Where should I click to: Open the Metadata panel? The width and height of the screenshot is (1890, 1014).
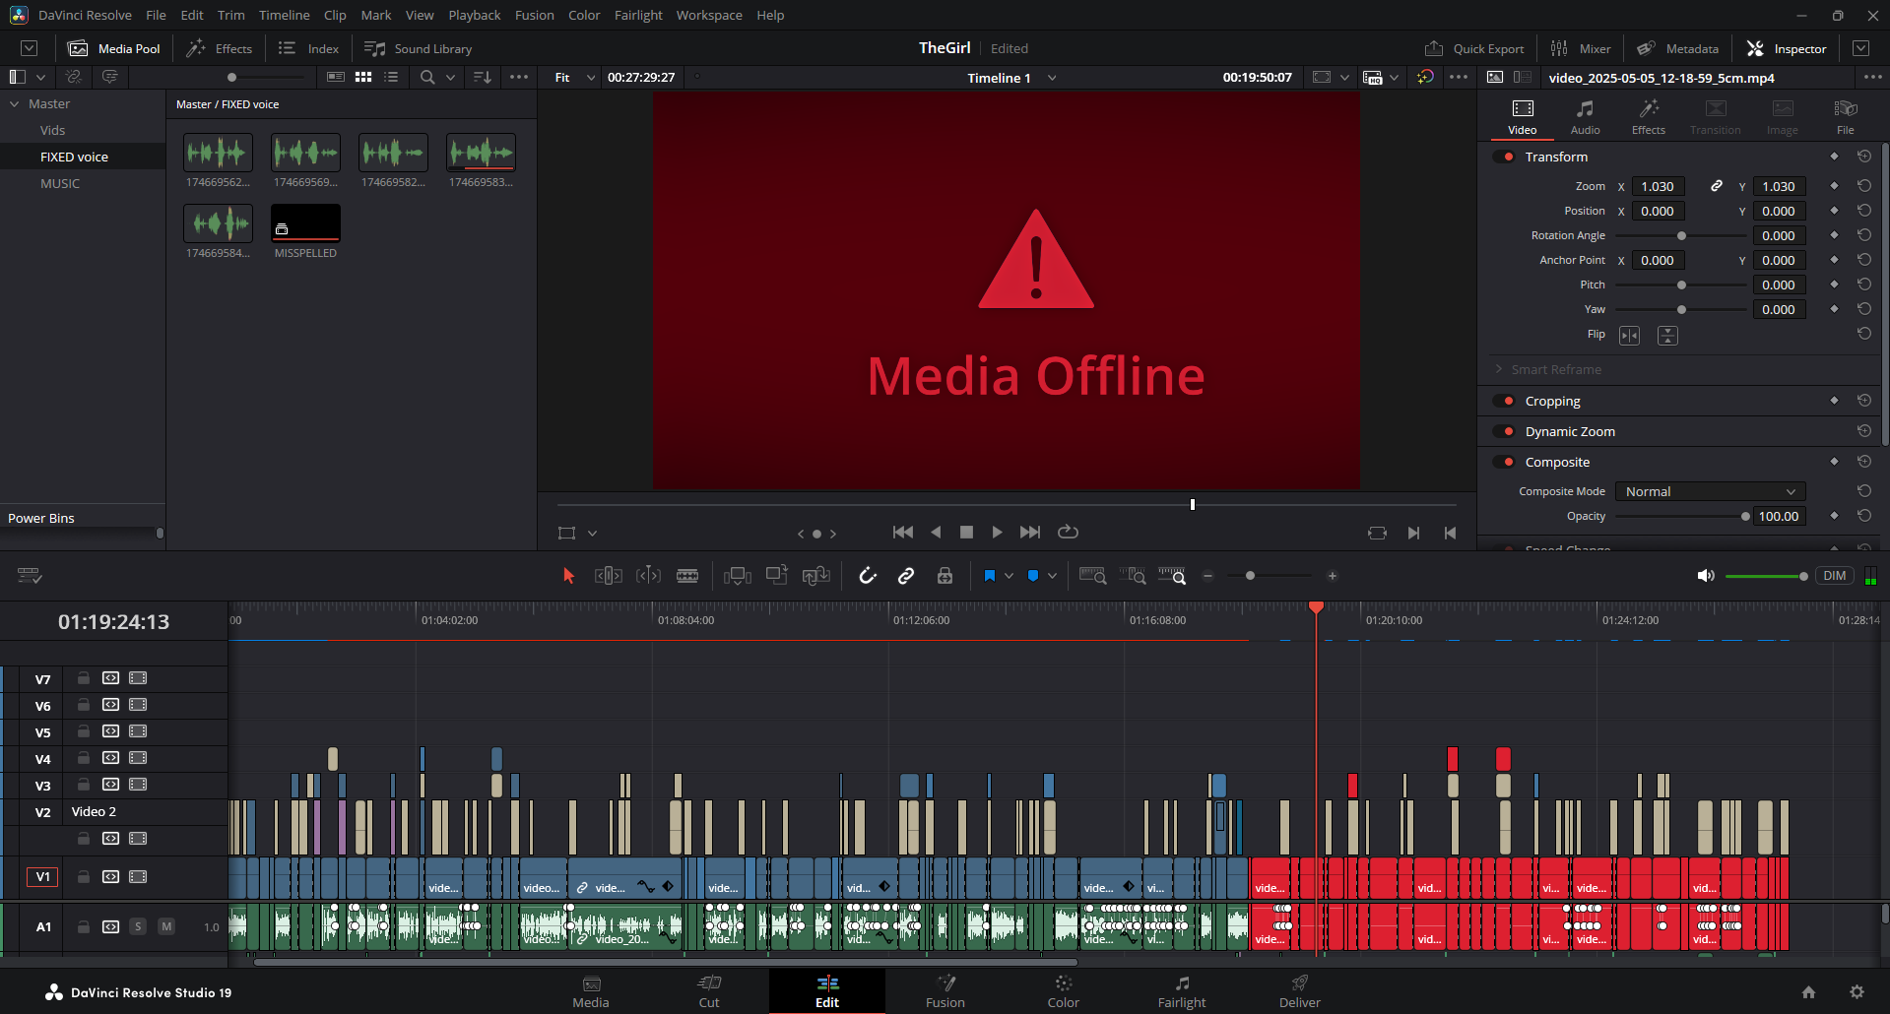(x=1678, y=48)
